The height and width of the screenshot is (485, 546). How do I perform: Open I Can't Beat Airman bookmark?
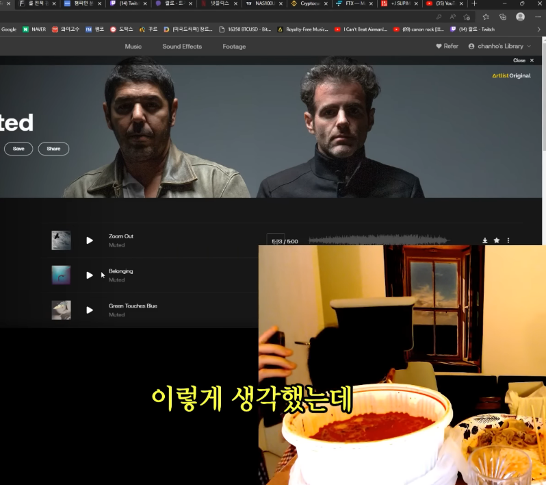tap(361, 29)
